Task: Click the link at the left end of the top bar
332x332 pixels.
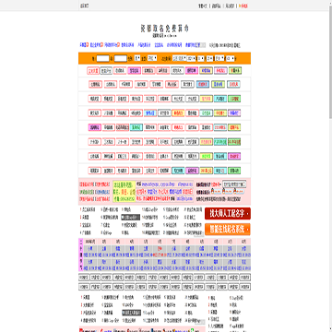Action: (x=85, y=6)
